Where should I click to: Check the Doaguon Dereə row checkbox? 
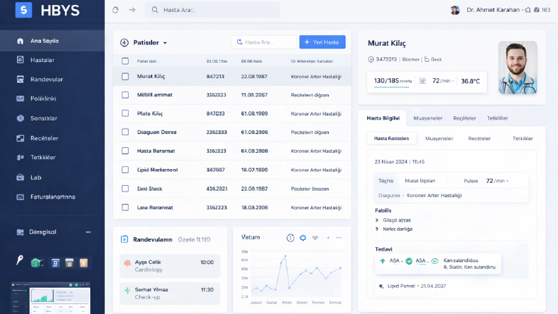[x=125, y=132]
